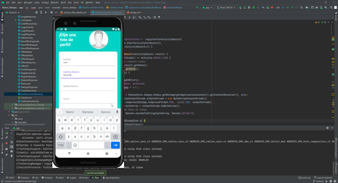Open the Profiler tool window button
Image resolution: width=338 pixels, height=183 pixels.
click(x=84, y=178)
